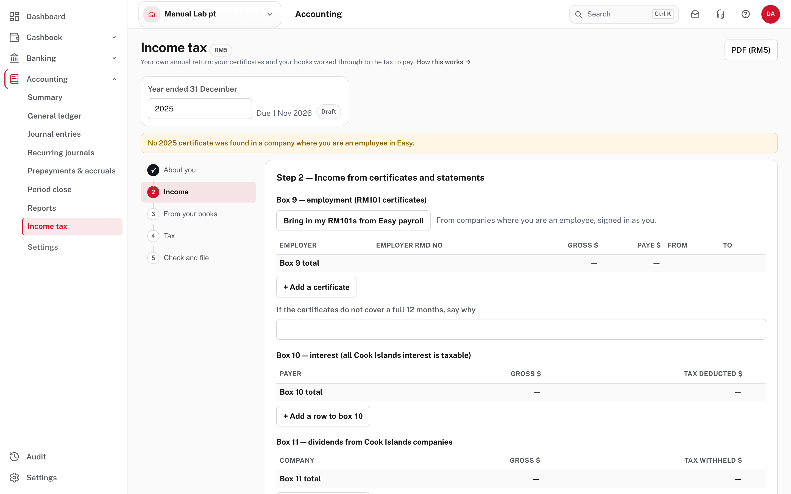Click + Add a certificate
Image resolution: width=791 pixels, height=494 pixels.
pyautogui.click(x=316, y=287)
